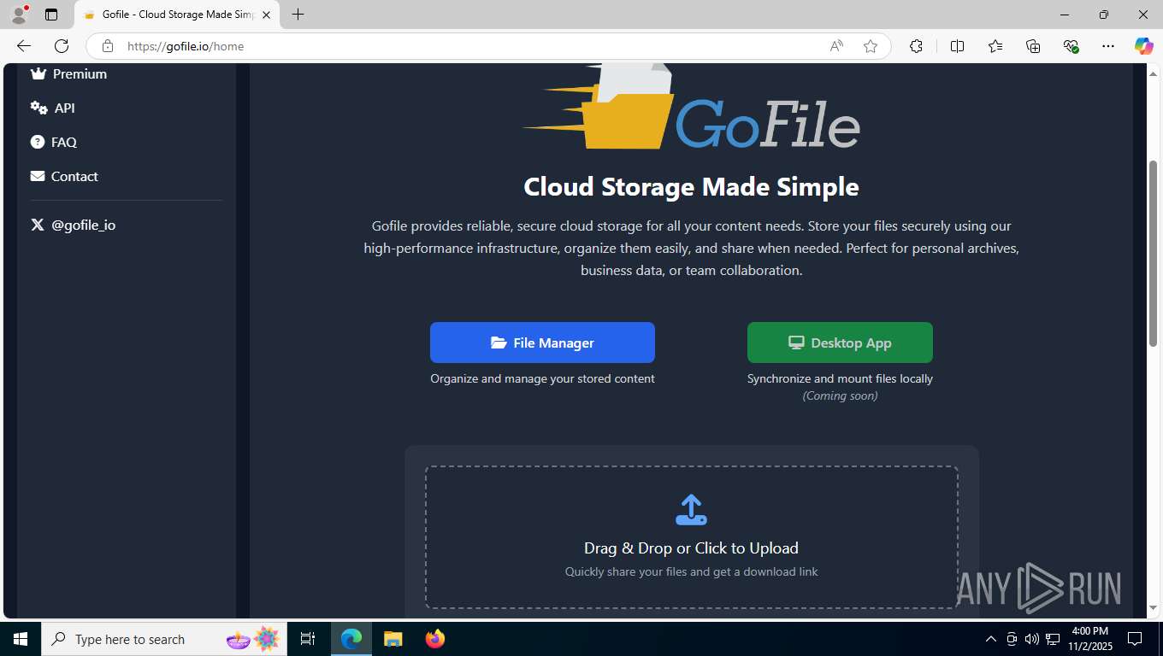Image resolution: width=1163 pixels, height=656 pixels.
Task: Open the volume control in tray
Action: [1031, 639]
